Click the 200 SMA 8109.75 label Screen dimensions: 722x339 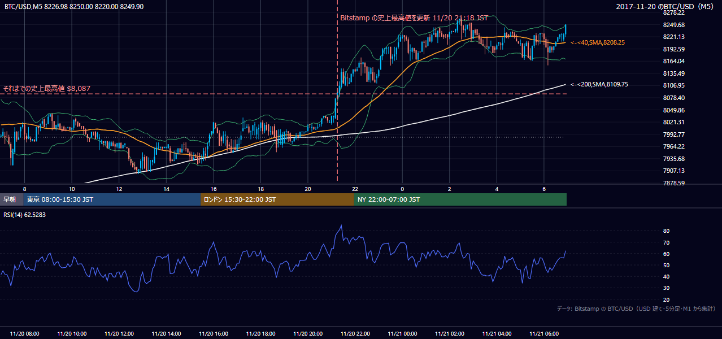[x=599, y=84]
